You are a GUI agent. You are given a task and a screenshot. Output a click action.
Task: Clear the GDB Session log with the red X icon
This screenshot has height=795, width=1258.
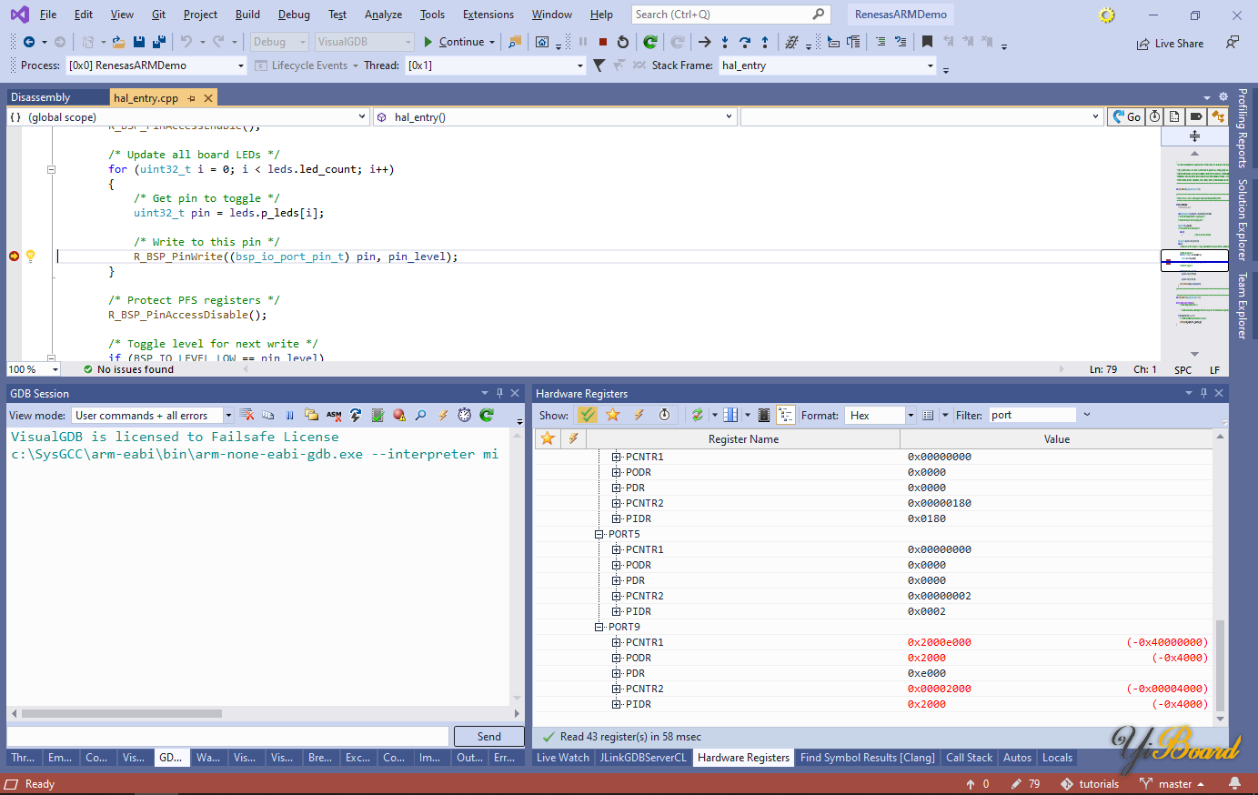click(x=247, y=415)
